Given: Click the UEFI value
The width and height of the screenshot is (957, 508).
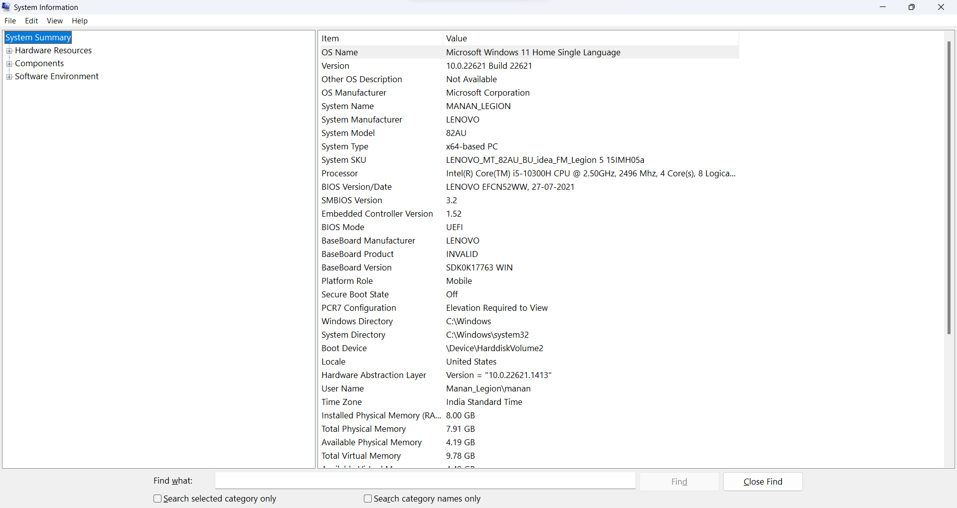Looking at the screenshot, I should pos(455,227).
